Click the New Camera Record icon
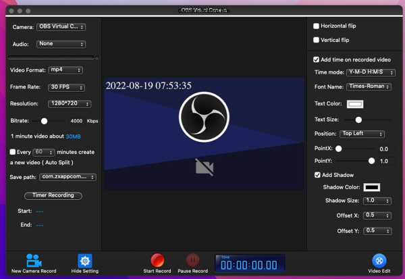 click(34, 261)
